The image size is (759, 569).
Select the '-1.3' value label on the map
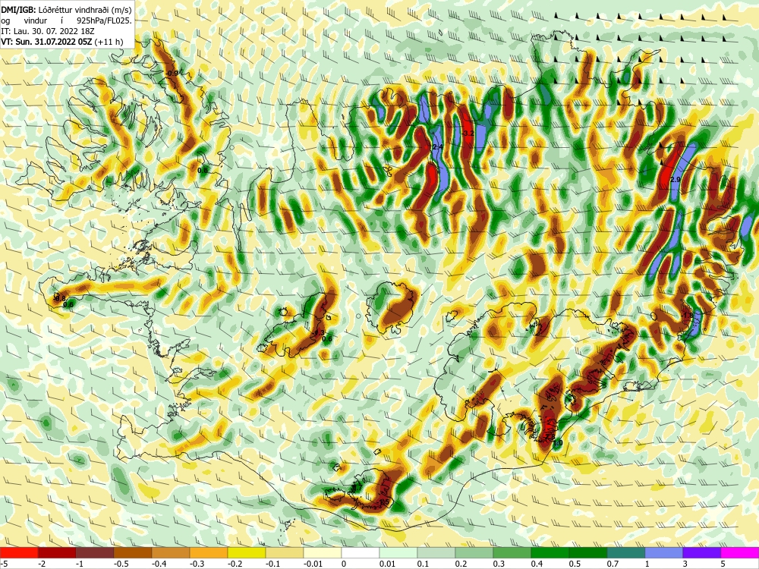click(x=319, y=333)
